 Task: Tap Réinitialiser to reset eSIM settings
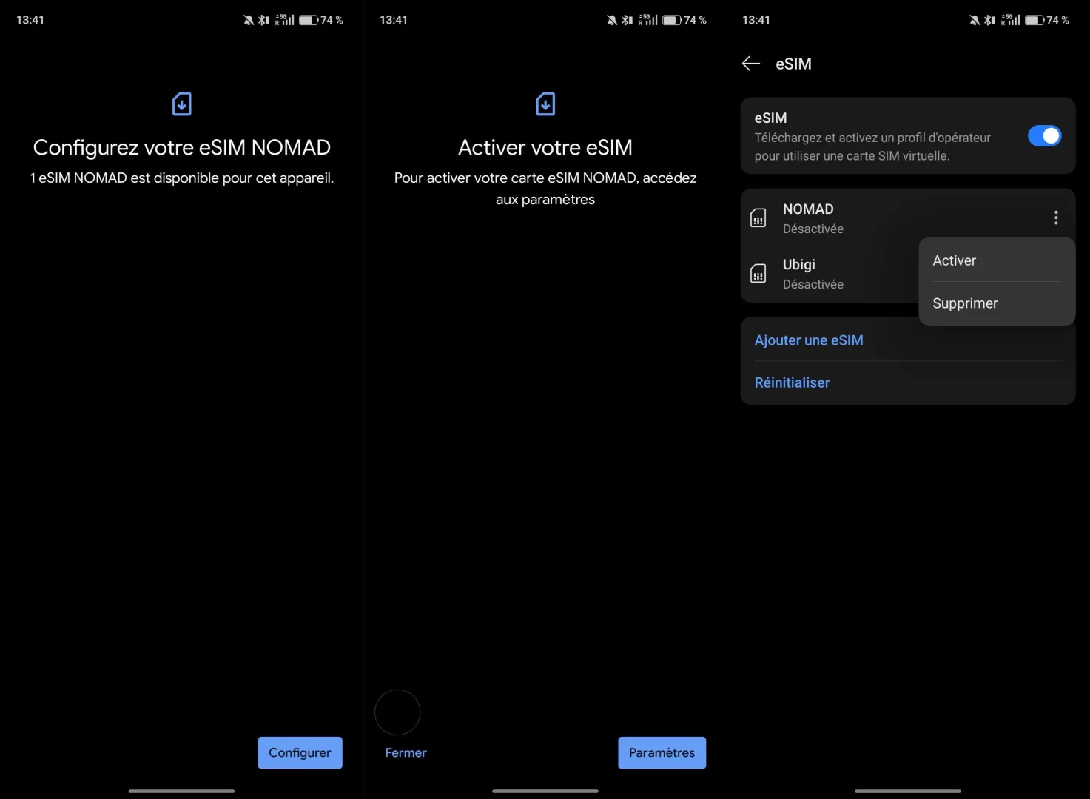coord(792,382)
